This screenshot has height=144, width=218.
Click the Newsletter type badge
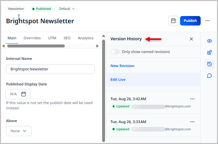pos(16,9)
